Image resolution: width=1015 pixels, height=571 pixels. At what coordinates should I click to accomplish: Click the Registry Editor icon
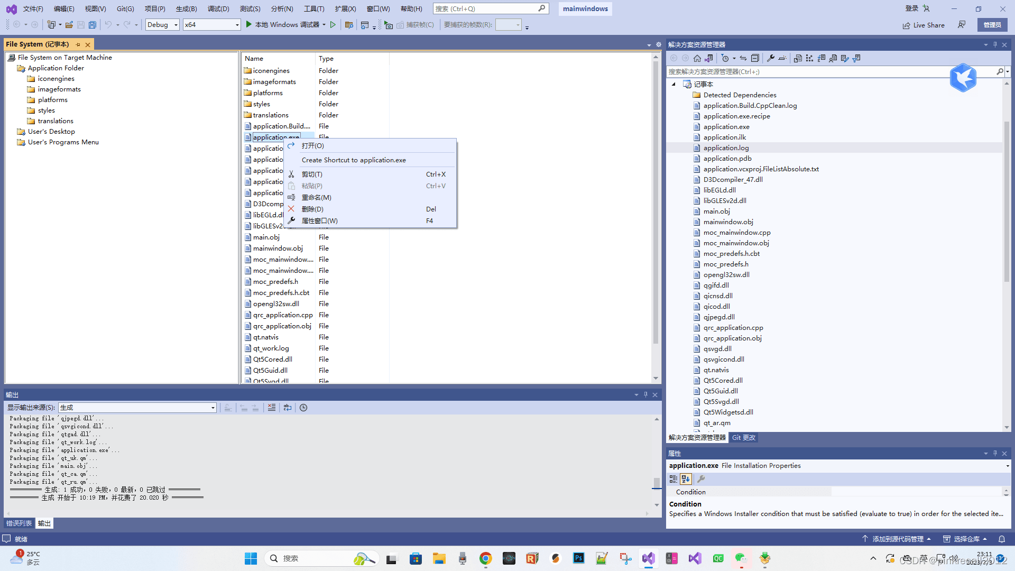coord(809,58)
